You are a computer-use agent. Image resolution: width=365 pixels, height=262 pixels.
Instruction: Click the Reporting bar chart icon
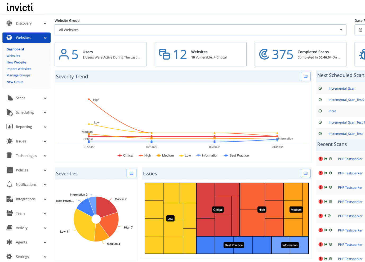[10, 127]
